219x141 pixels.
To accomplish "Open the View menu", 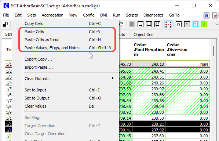I will [x=73, y=15].
